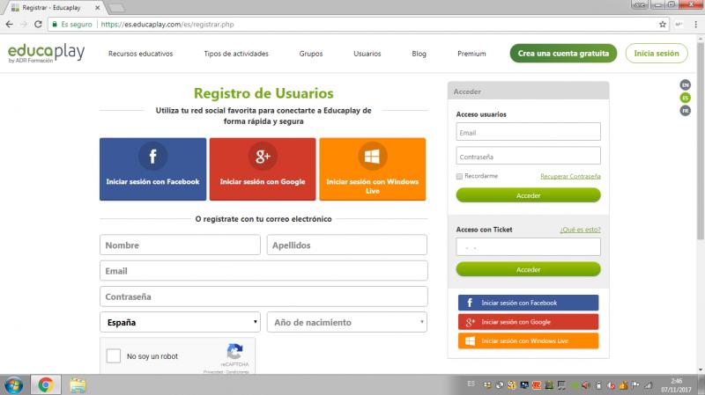This screenshot has width=705, height=395.
Task: Bookmark page with star icon
Action: pos(663,25)
